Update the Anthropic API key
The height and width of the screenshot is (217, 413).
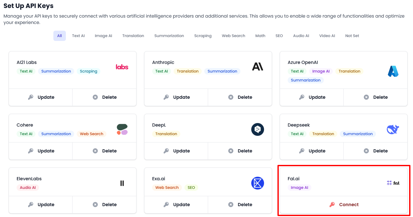tap(176, 97)
